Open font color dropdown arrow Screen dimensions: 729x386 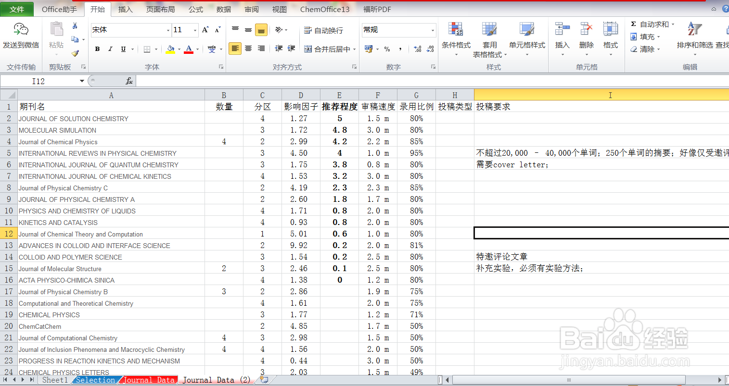tap(197, 49)
